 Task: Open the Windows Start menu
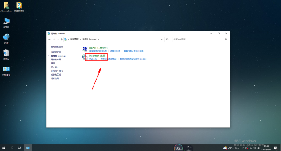(x=4, y=148)
